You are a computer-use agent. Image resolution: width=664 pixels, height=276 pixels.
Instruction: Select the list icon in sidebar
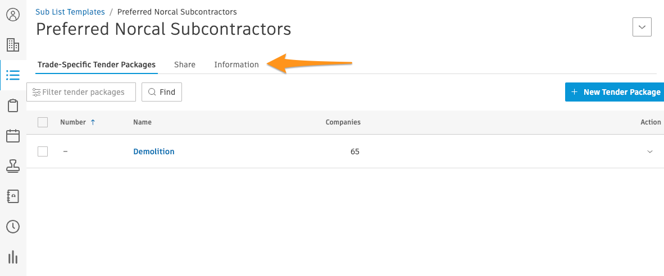[13, 75]
